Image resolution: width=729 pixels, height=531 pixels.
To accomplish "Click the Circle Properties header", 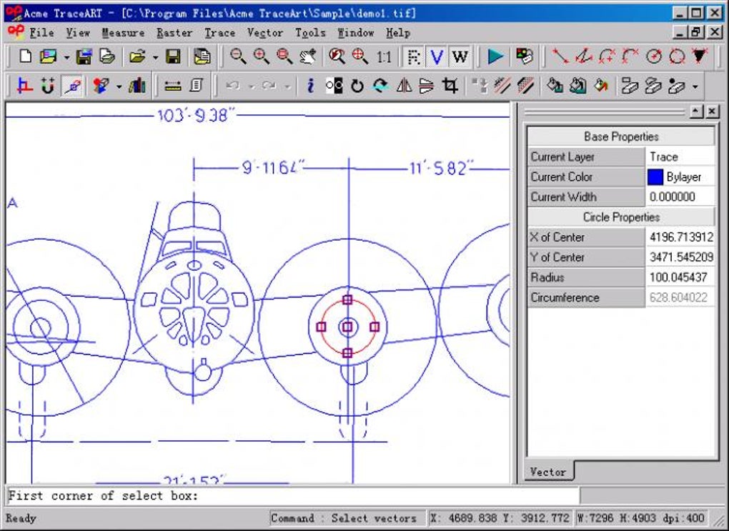I will (621, 217).
